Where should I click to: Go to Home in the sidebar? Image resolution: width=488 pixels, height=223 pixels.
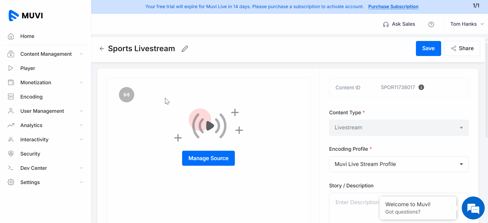(27, 36)
